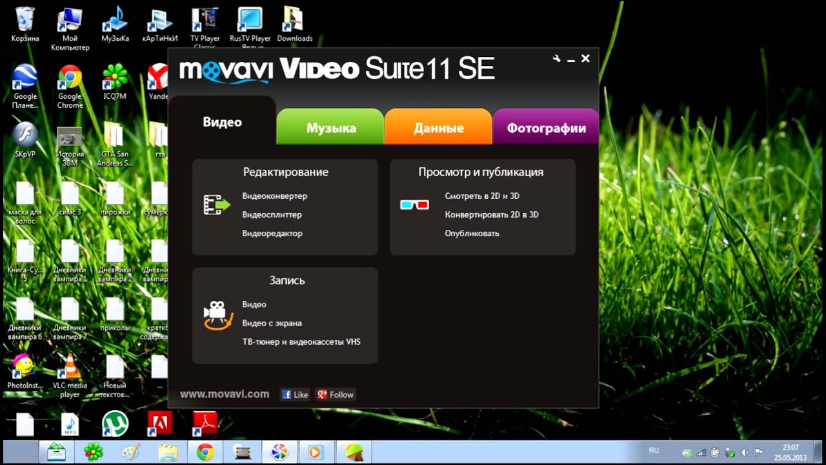
Task: Select the Корзина recycle bin icon
Action: pyautogui.click(x=25, y=25)
